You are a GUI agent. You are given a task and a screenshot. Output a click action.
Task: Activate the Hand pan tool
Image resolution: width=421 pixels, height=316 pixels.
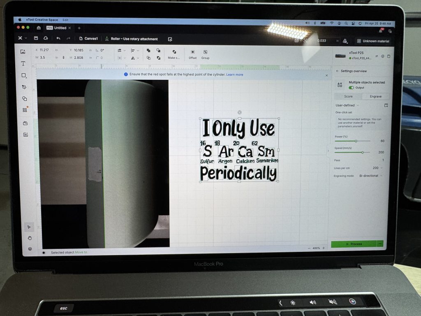click(29, 238)
